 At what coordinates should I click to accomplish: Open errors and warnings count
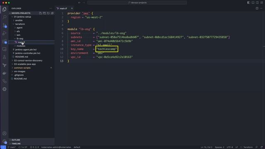point(34,147)
